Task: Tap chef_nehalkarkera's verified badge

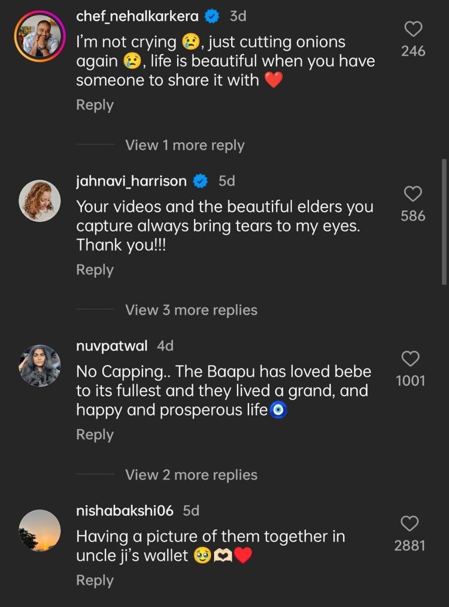Action: point(212,17)
